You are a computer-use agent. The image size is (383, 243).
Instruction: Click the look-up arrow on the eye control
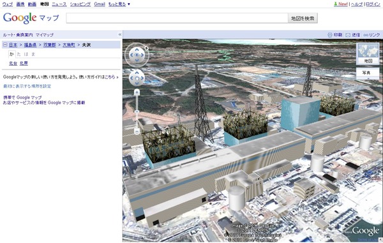tap(137, 50)
